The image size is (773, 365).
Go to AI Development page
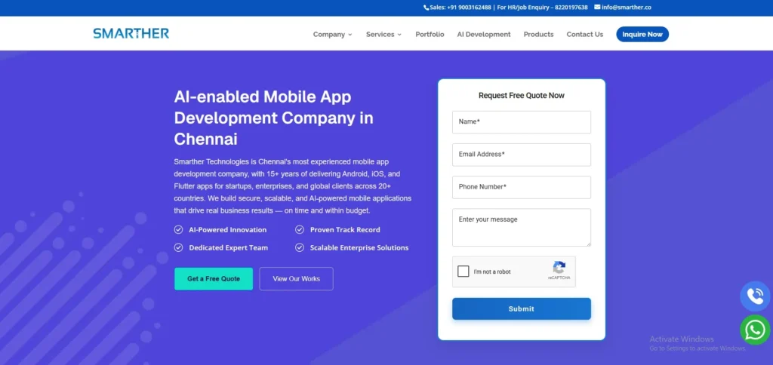coord(484,35)
